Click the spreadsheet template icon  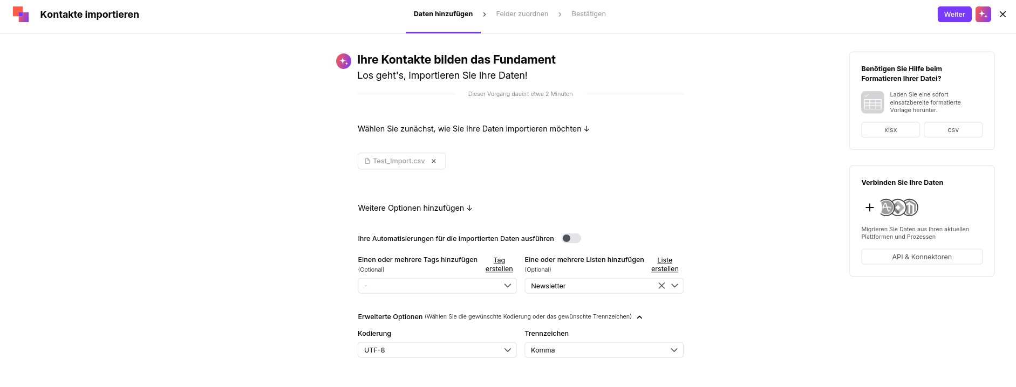pyautogui.click(x=872, y=102)
